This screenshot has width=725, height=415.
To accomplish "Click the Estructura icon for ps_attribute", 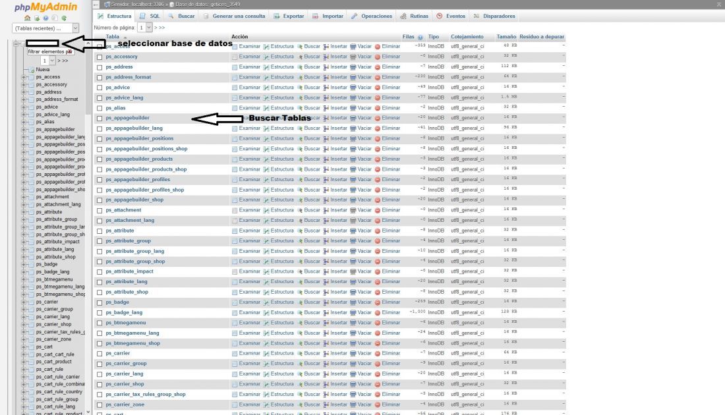I will pos(266,231).
